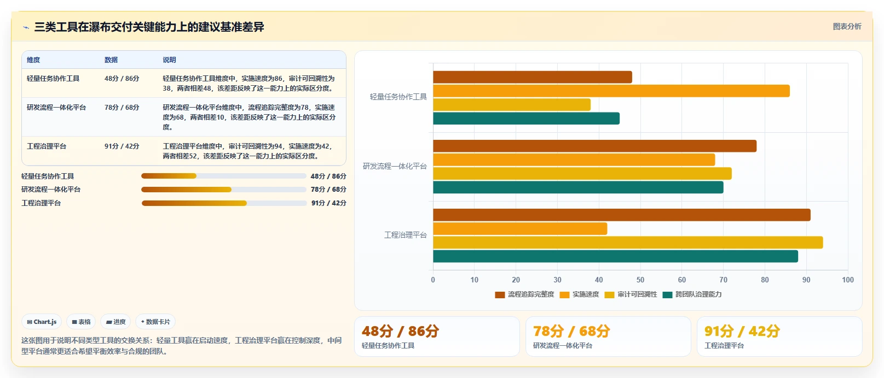The image size is (884, 378).
Task: Select the 48分 / 86分 stat card
Action: point(437,336)
